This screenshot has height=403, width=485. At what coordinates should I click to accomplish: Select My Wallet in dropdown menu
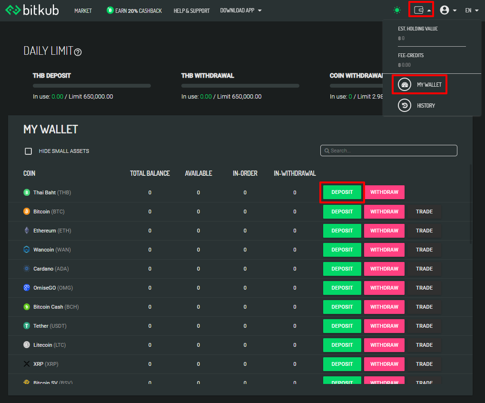click(x=419, y=84)
